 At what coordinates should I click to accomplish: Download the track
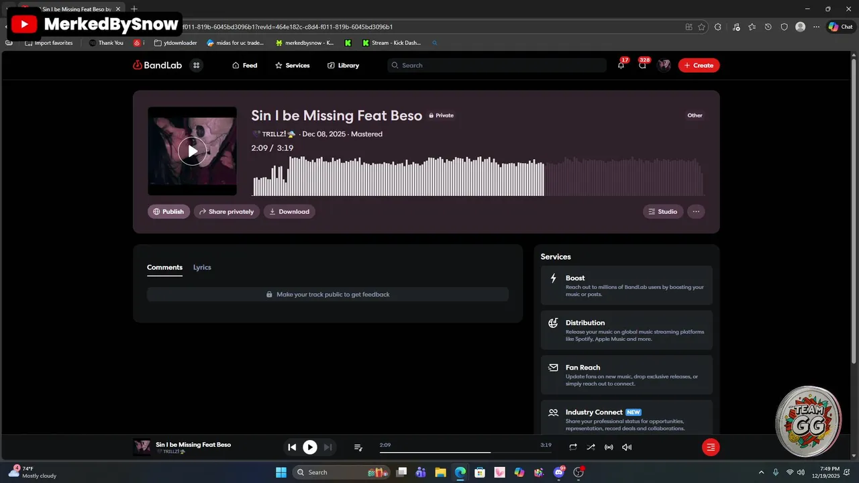tap(289, 211)
